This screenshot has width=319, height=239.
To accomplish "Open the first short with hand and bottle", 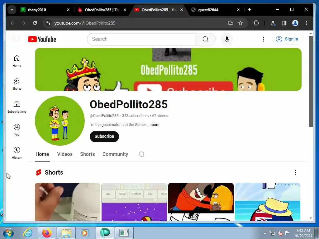I will click(68, 202).
